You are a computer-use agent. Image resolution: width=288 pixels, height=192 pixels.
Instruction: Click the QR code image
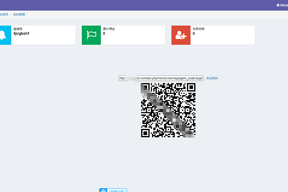pos(168,110)
